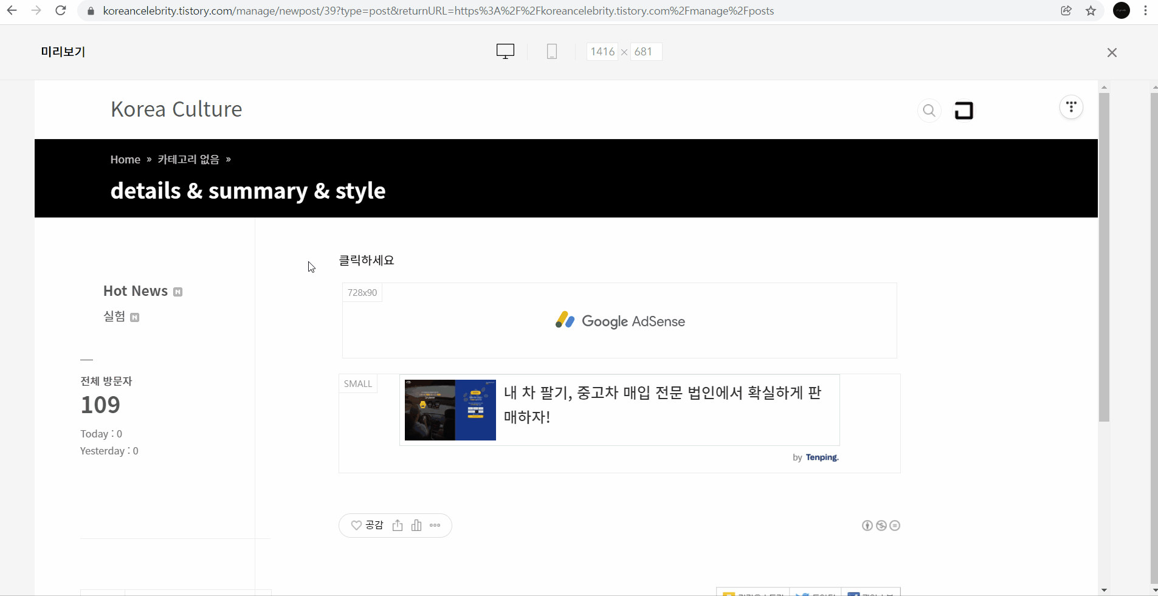Image resolution: width=1158 pixels, height=596 pixels.
Task: Switch preview to mobile view
Action: tap(552, 52)
